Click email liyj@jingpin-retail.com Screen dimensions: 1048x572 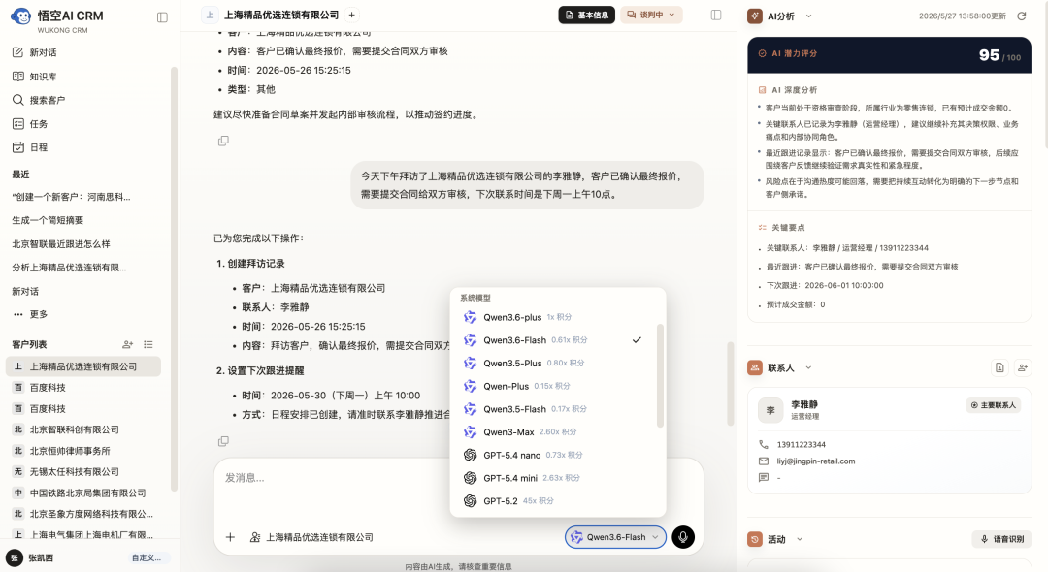(x=815, y=461)
